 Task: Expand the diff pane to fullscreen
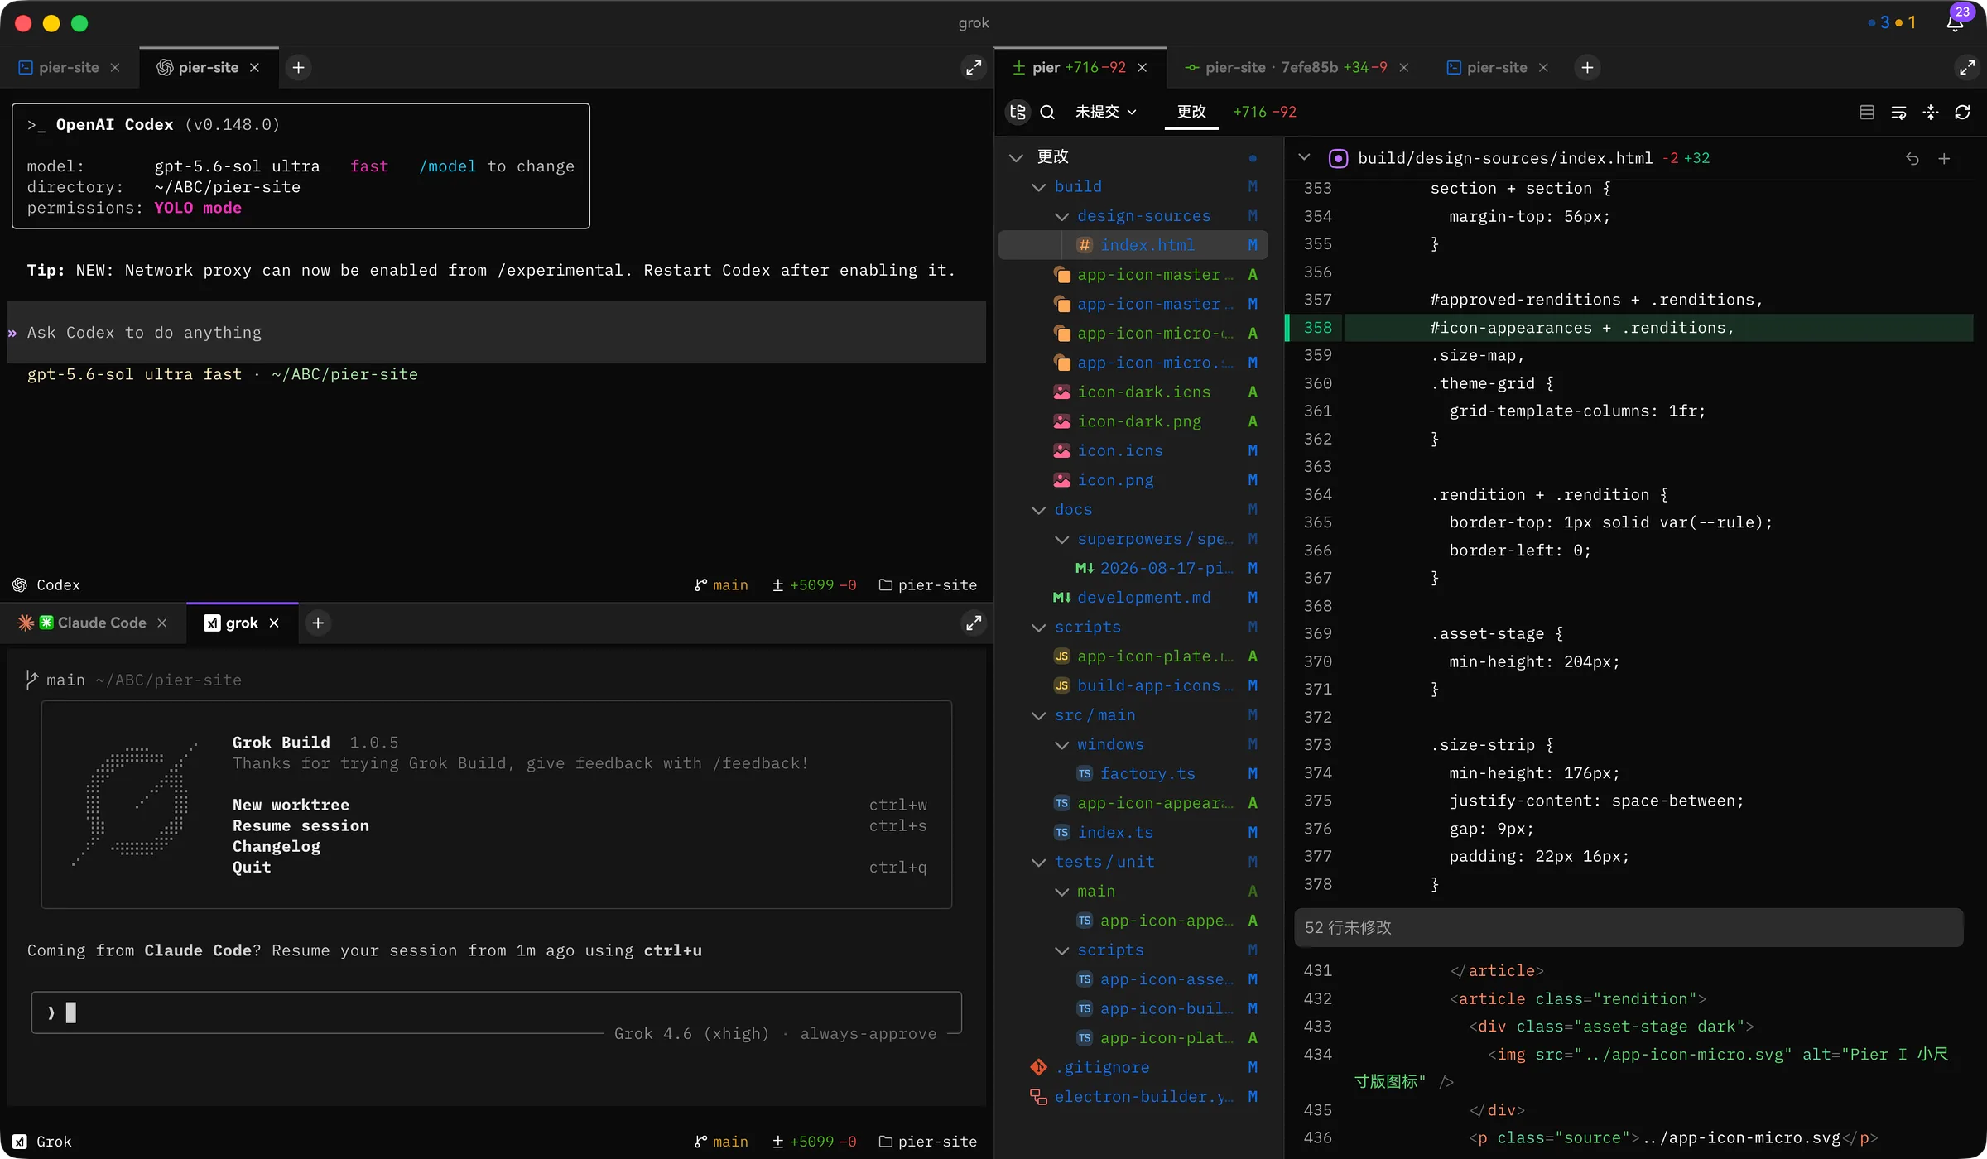1966,68
